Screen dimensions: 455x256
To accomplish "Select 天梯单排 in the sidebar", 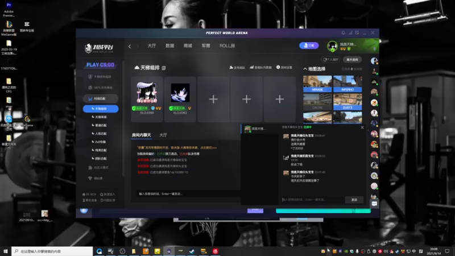I will pos(100,117).
